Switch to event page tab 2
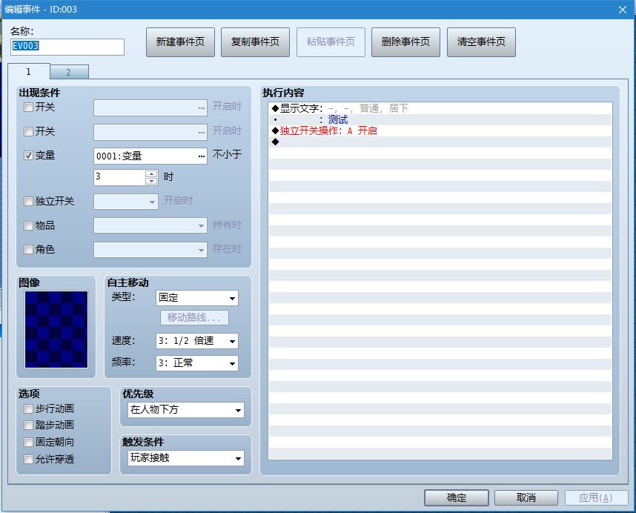Viewport: 636px width, 513px height. point(69,72)
